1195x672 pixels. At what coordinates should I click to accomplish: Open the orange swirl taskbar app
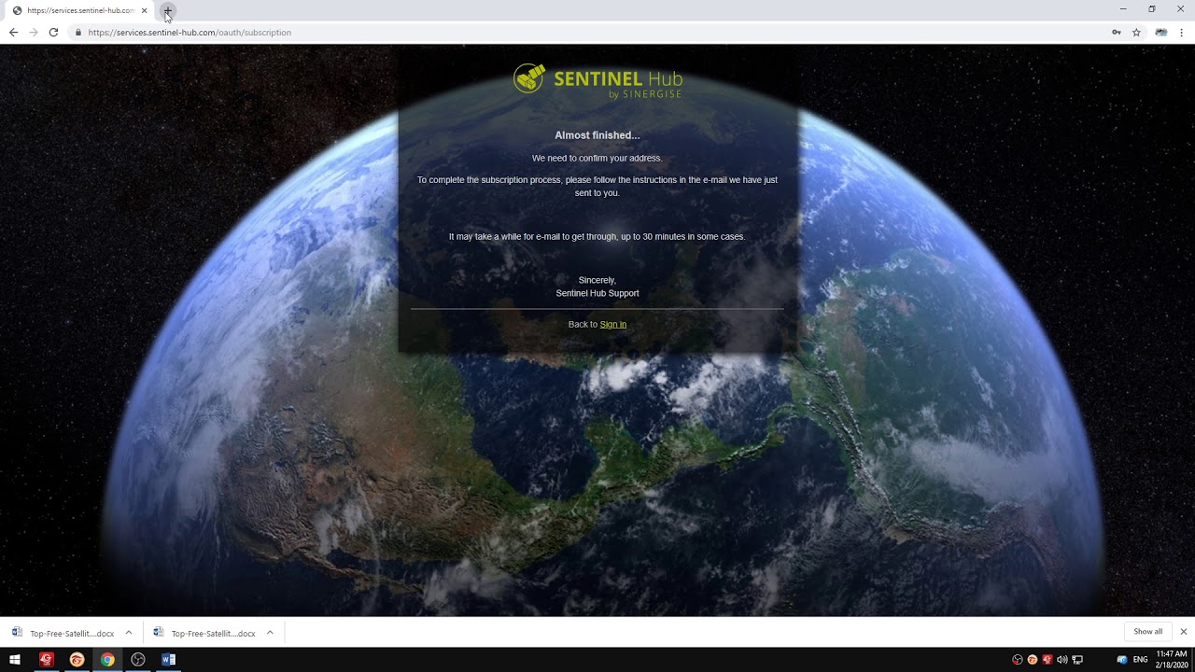coord(77,660)
